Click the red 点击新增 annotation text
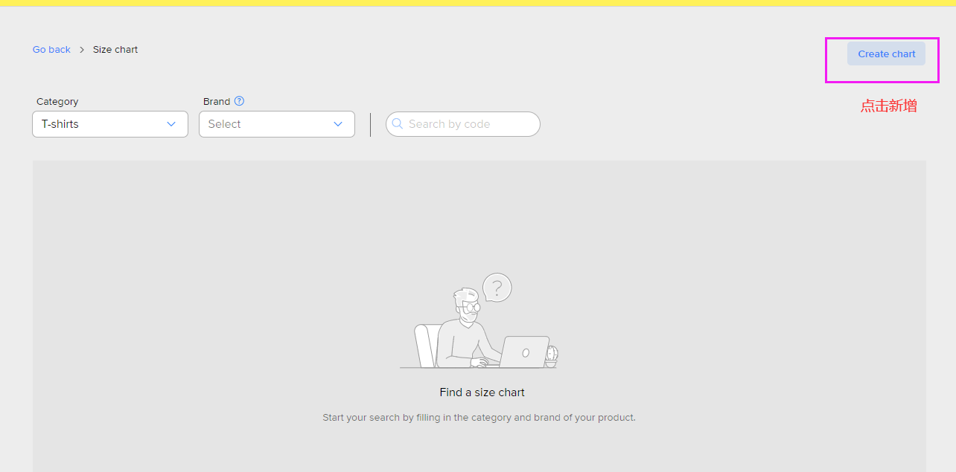The image size is (956, 472). [x=889, y=106]
